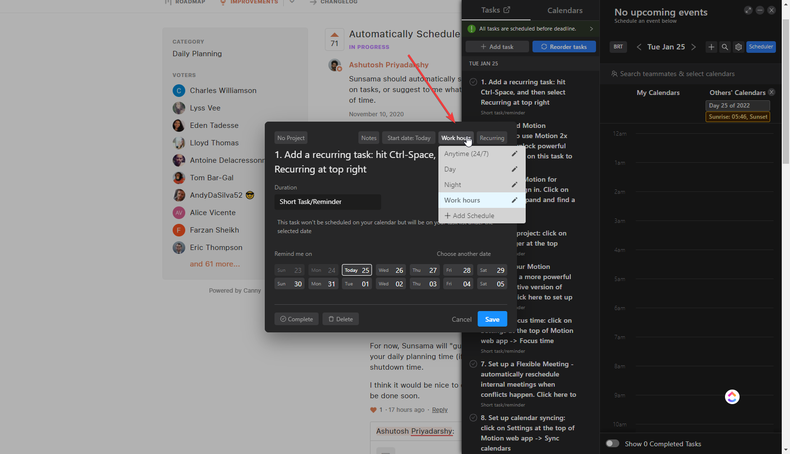Viewport: 790px width, 454px height.
Task: Mark task 1 as complete in the task list
Action: click(x=473, y=82)
